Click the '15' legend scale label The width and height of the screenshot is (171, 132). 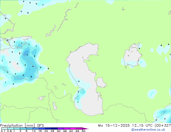tap(40, 131)
